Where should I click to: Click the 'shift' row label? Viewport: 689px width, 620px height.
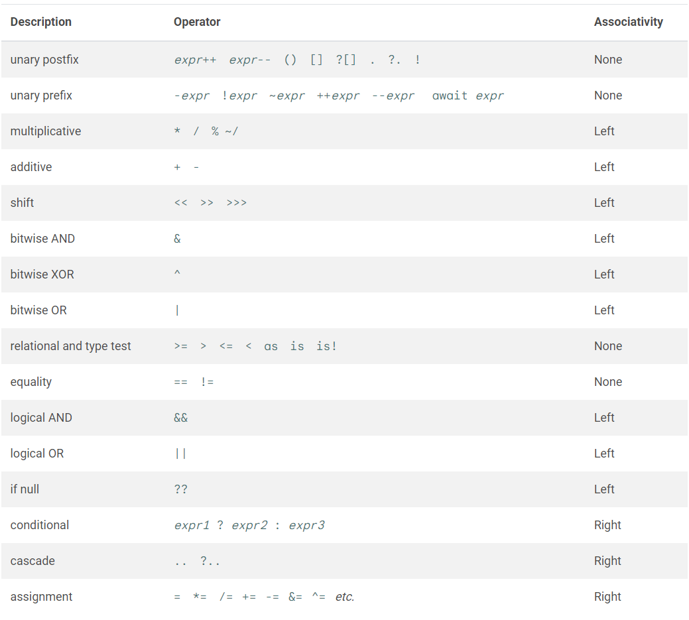22,203
